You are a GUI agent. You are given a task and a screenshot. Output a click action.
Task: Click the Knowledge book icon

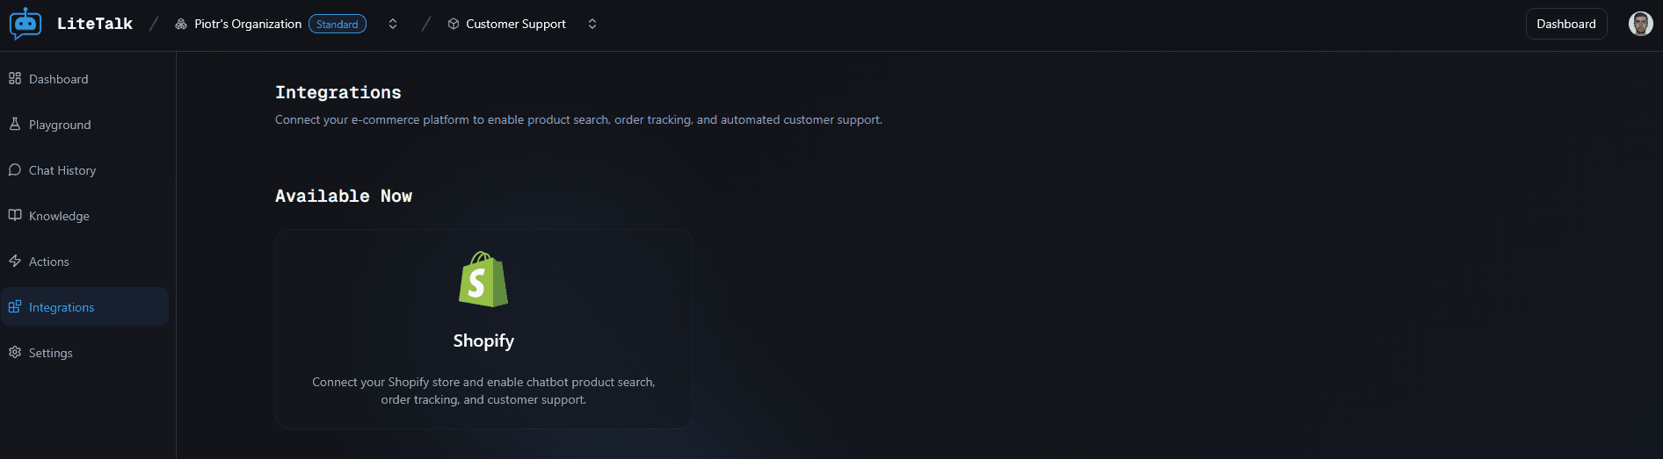15,215
